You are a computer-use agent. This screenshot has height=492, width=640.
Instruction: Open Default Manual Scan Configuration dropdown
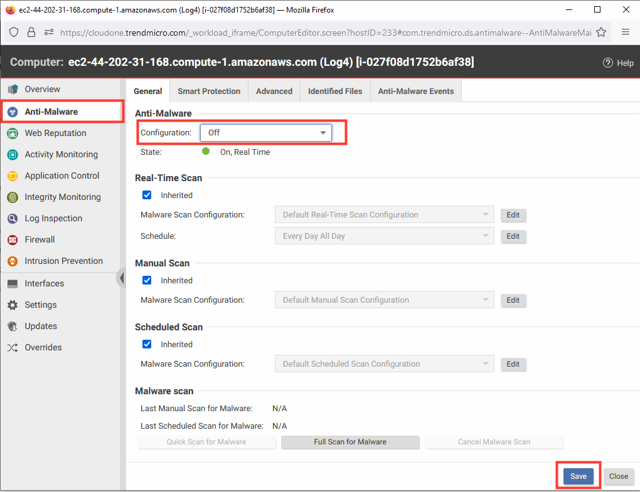pos(384,300)
